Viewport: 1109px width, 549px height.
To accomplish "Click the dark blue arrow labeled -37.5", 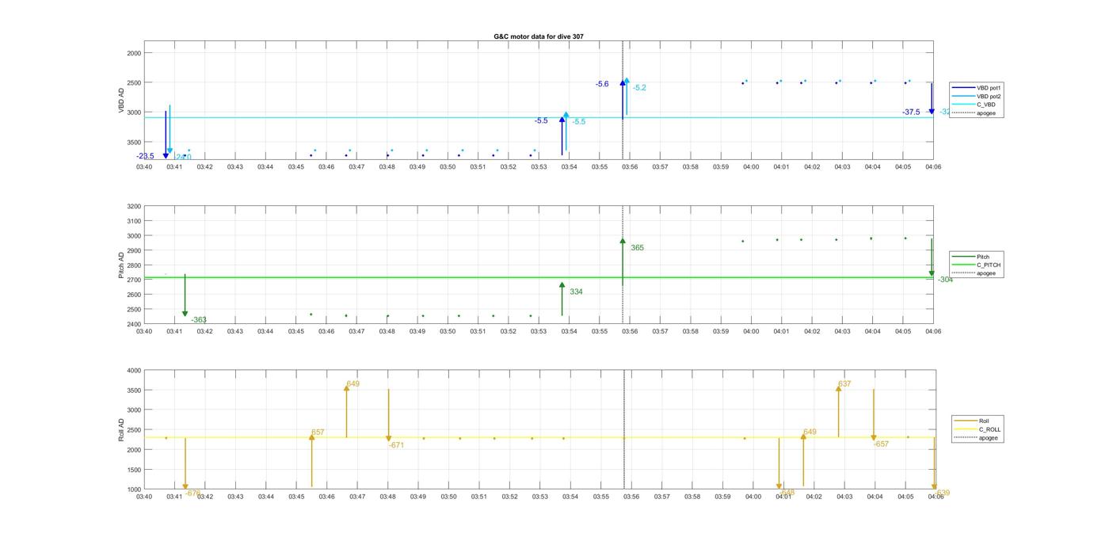I will tap(932, 98).
